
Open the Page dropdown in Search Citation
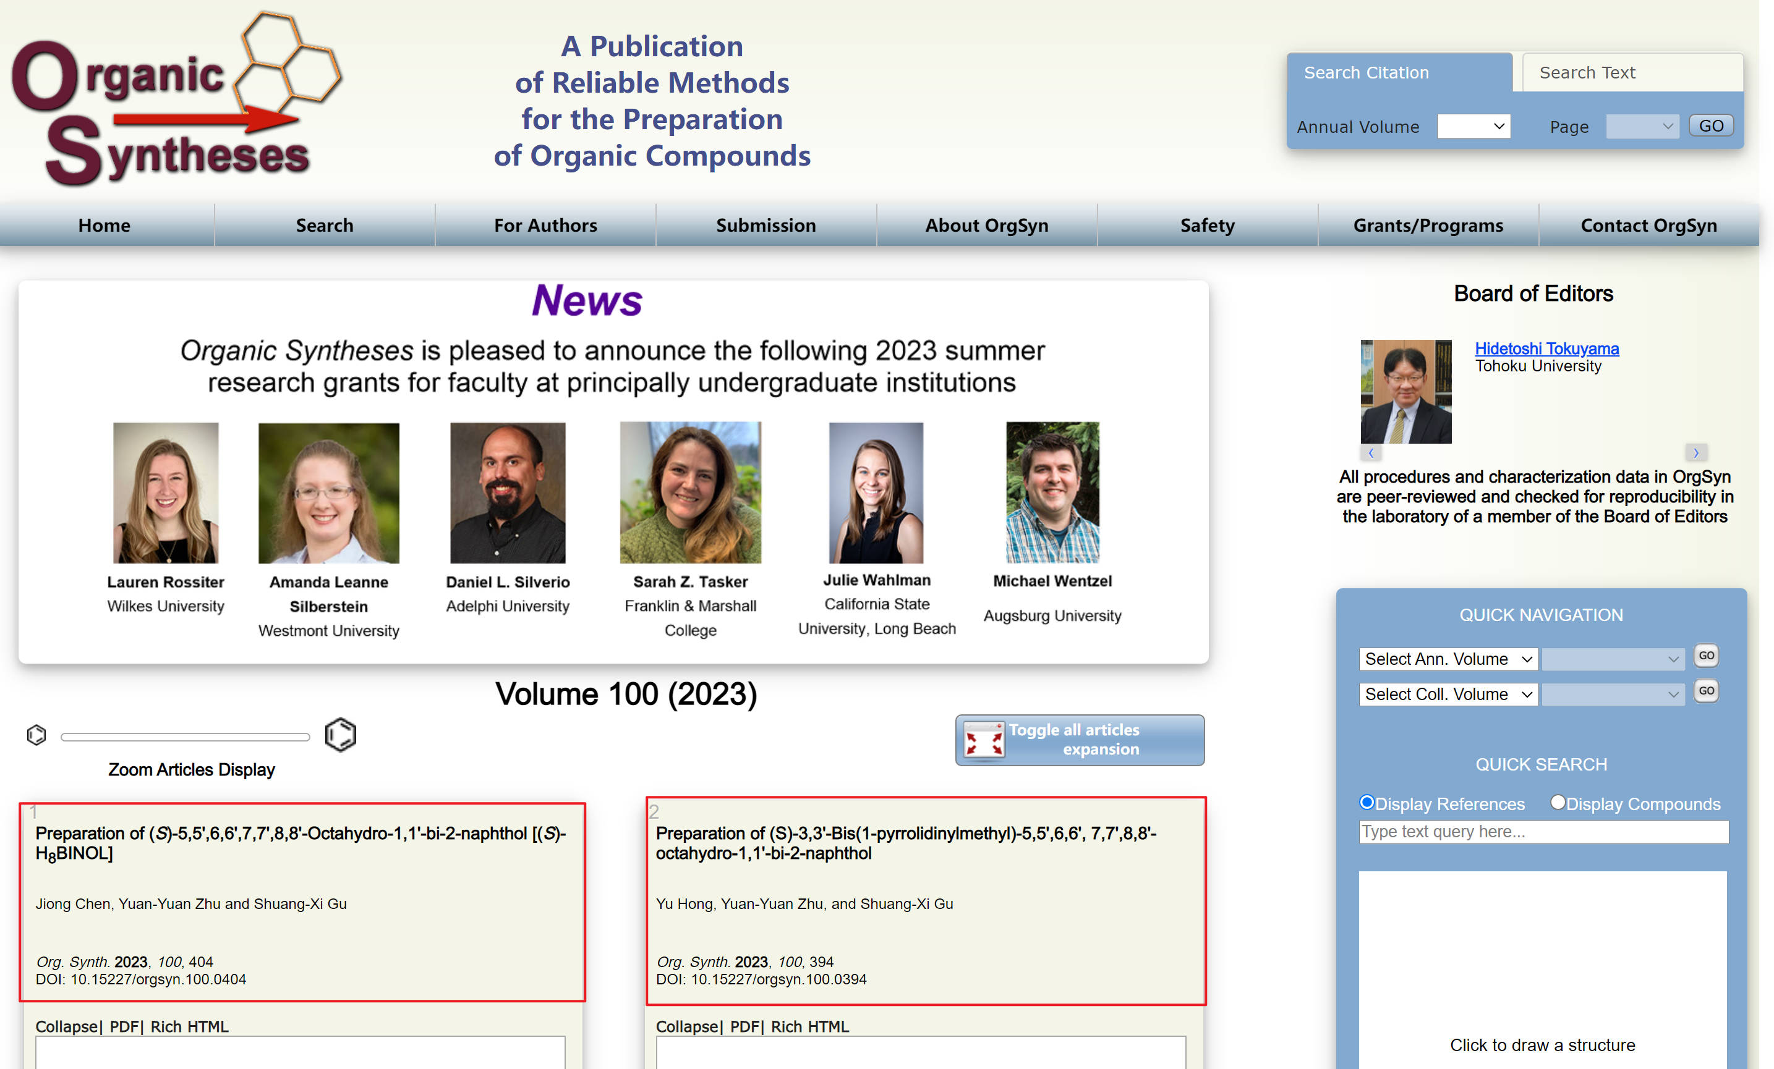pos(1642,127)
